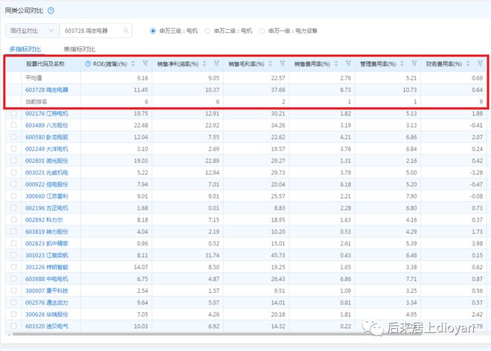Click the 37.66 gross margin value for 603728

[278, 90]
